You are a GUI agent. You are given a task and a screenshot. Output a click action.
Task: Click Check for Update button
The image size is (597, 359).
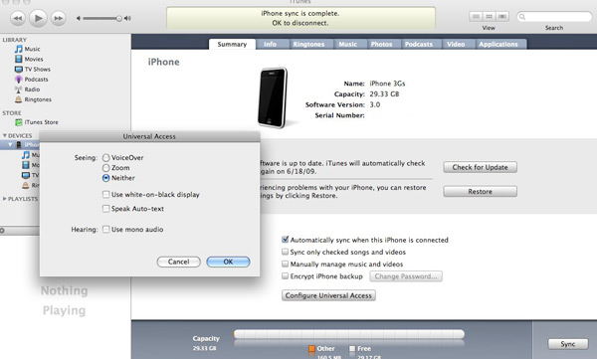coord(480,167)
